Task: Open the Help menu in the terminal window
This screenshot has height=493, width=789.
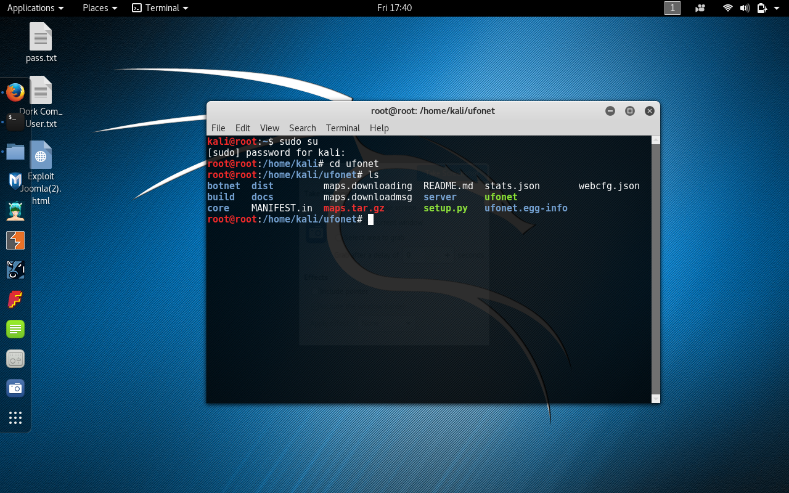Action: (x=379, y=128)
